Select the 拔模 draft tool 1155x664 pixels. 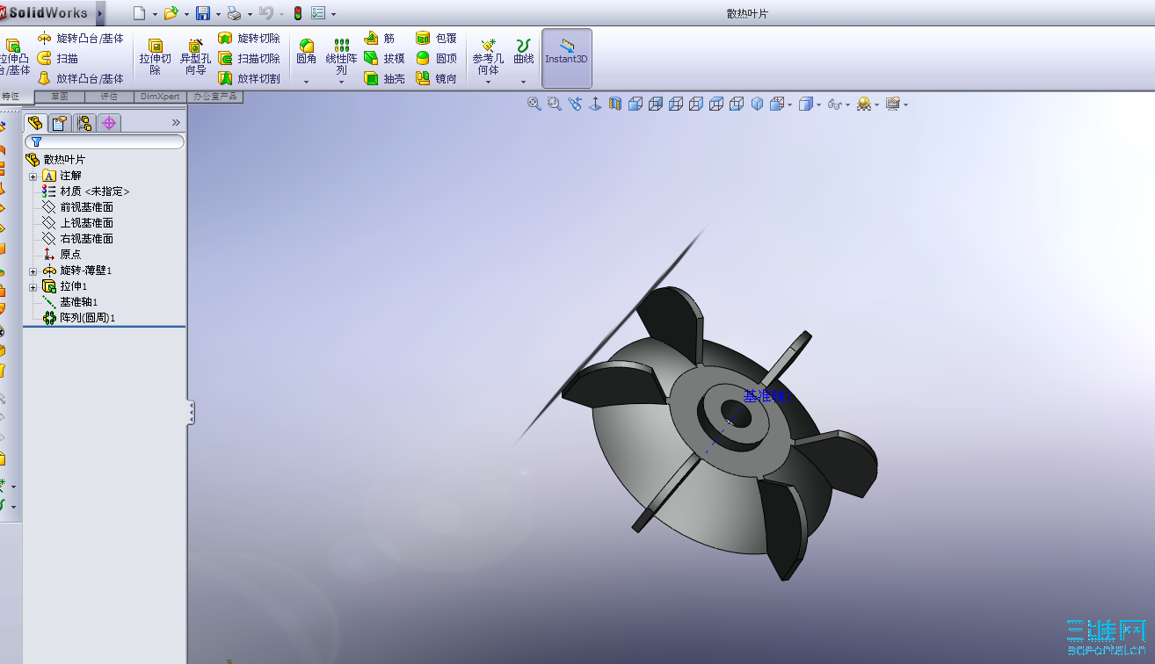385,59
